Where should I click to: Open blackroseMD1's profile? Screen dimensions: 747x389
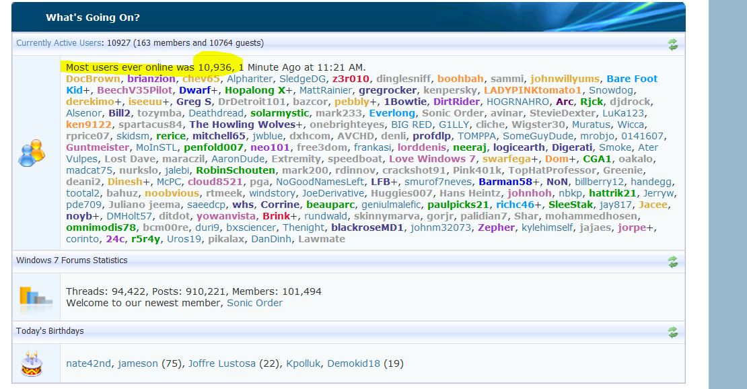(367, 227)
